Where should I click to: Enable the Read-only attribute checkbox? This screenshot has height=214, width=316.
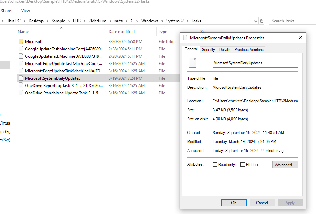[215, 165]
